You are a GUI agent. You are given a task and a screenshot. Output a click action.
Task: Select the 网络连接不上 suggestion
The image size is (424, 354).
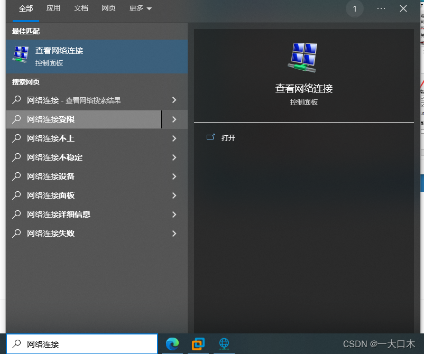(84, 138)
